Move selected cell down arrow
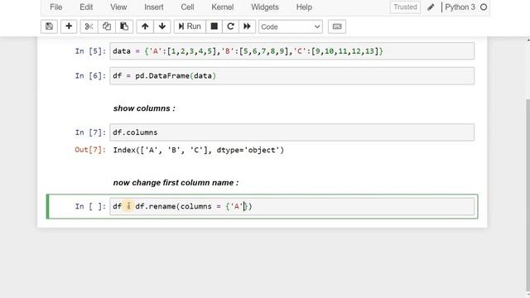 (x=162, y=26)
